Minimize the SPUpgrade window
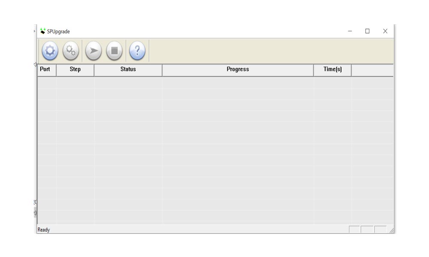429x257 pixels. (350, 31)
